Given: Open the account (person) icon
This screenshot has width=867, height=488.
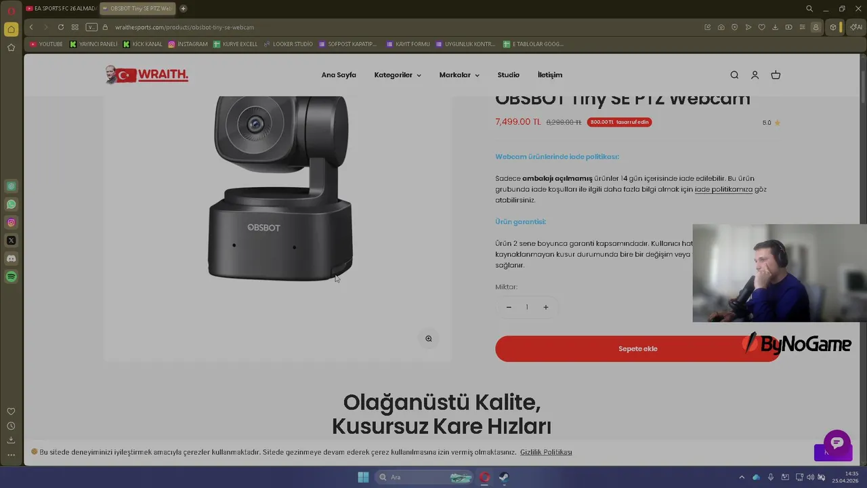Looking at the screenshot, I should 755,75.
